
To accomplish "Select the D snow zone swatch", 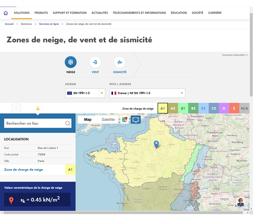I will [224, 108].
